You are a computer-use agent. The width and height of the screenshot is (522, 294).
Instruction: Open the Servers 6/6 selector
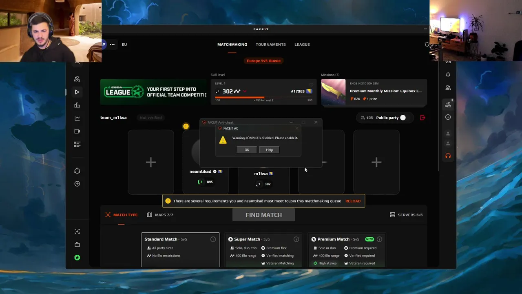406,215
